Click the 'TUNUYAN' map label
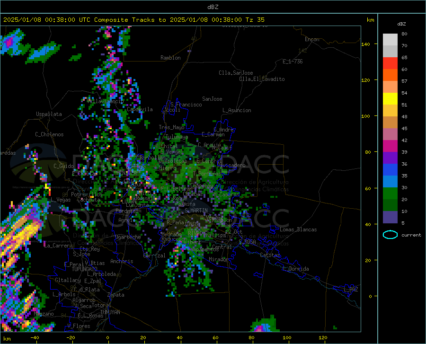The image size is (426, 344). 110,312
